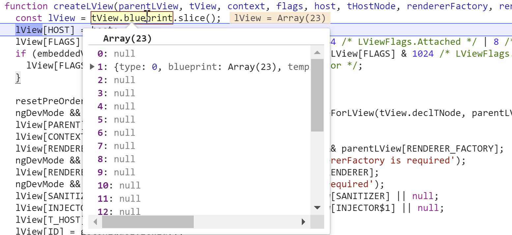This screenshot has height=235, width=512.
Task: Click 'lView[INJECTO' assignment line
Action: (x=49, y=208)
